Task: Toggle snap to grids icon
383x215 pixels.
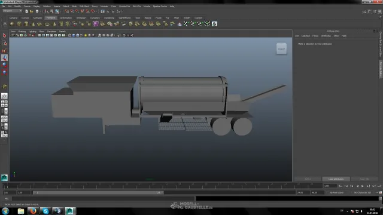Action: coord(66,11)
